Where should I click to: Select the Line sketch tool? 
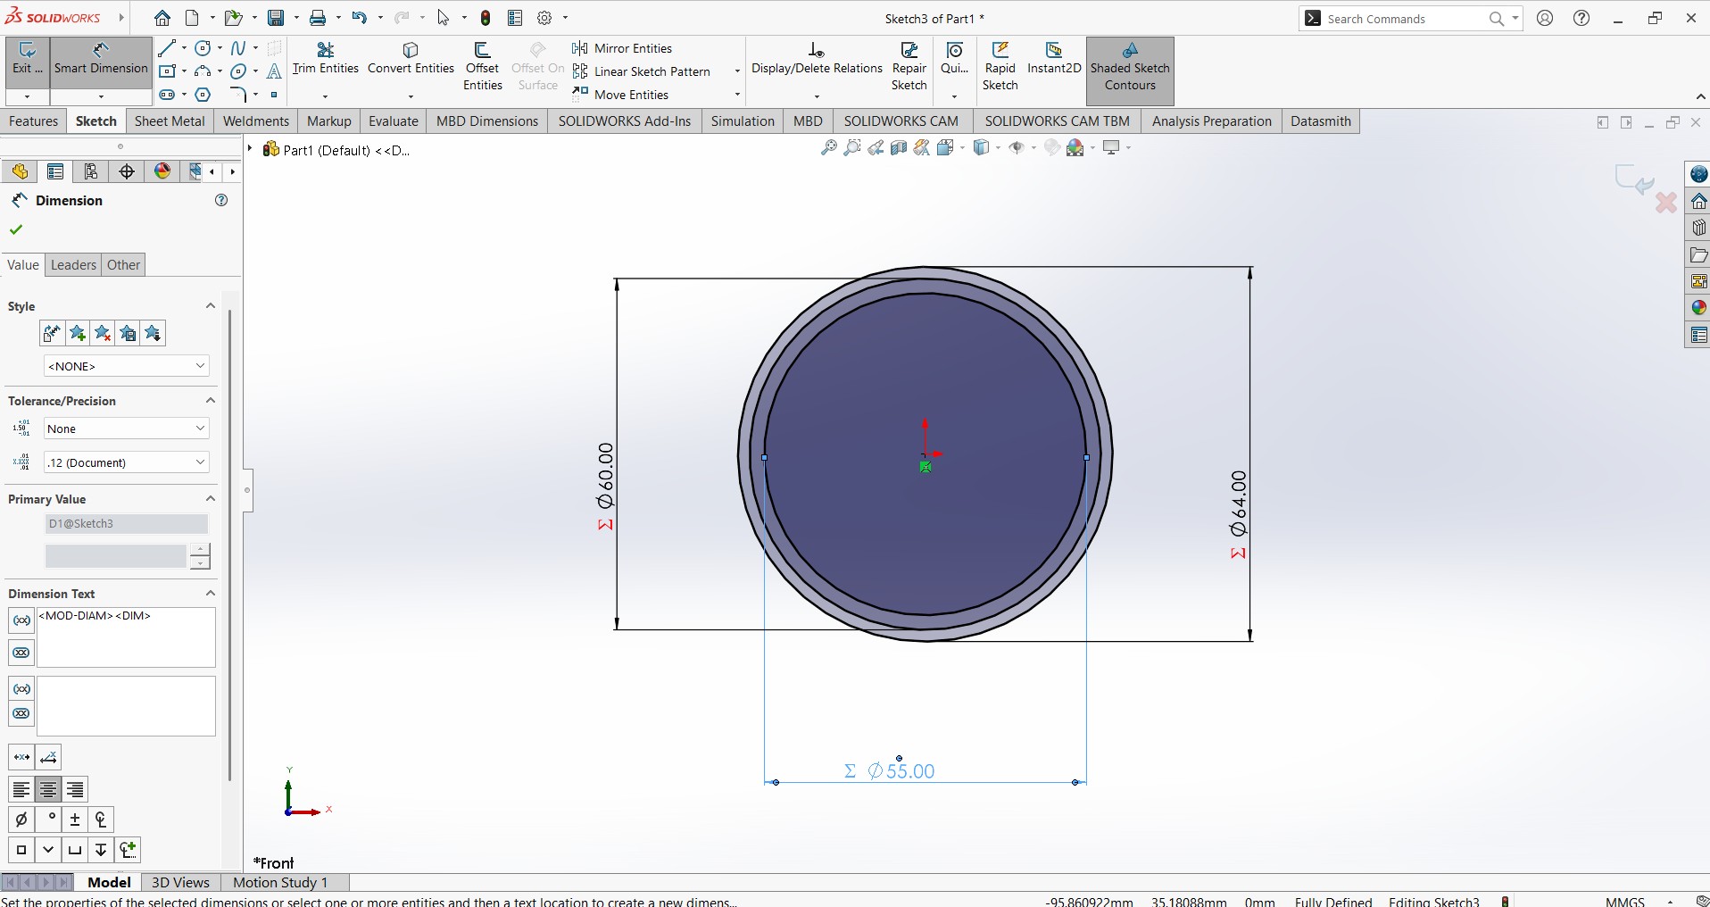[x=167, y=48]
